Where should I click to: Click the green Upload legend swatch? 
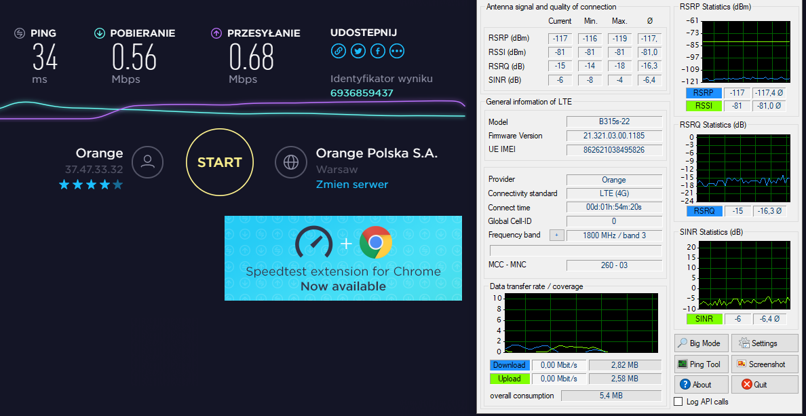(510, 379)
